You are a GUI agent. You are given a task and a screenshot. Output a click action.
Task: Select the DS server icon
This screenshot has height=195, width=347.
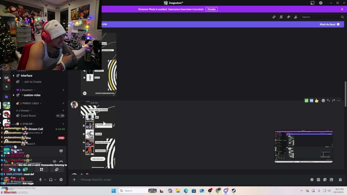[7, 78]
